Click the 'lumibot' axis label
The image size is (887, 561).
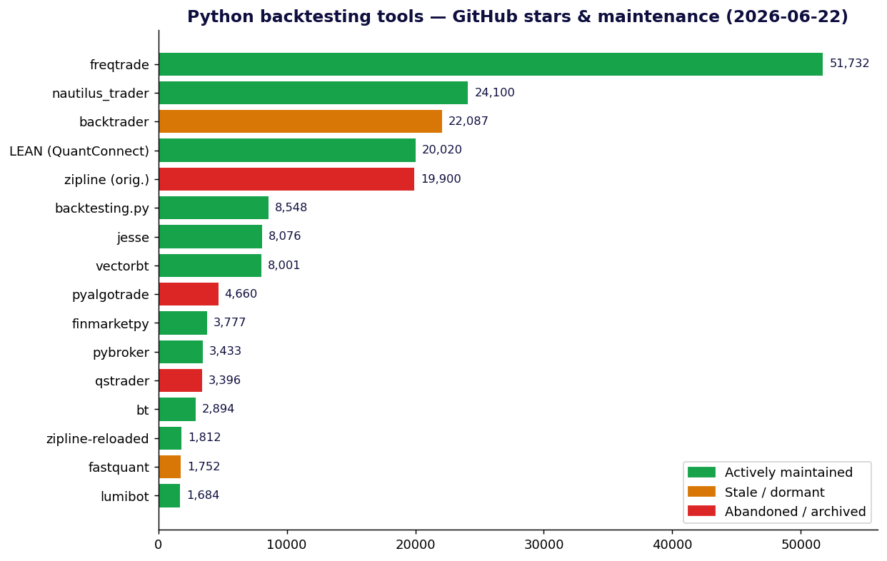coord(125,496)
